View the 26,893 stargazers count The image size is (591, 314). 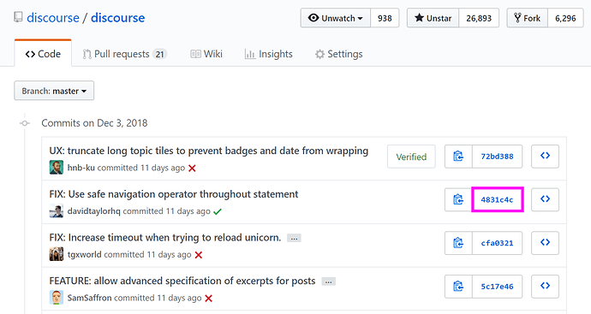click(x=479, y=18)
